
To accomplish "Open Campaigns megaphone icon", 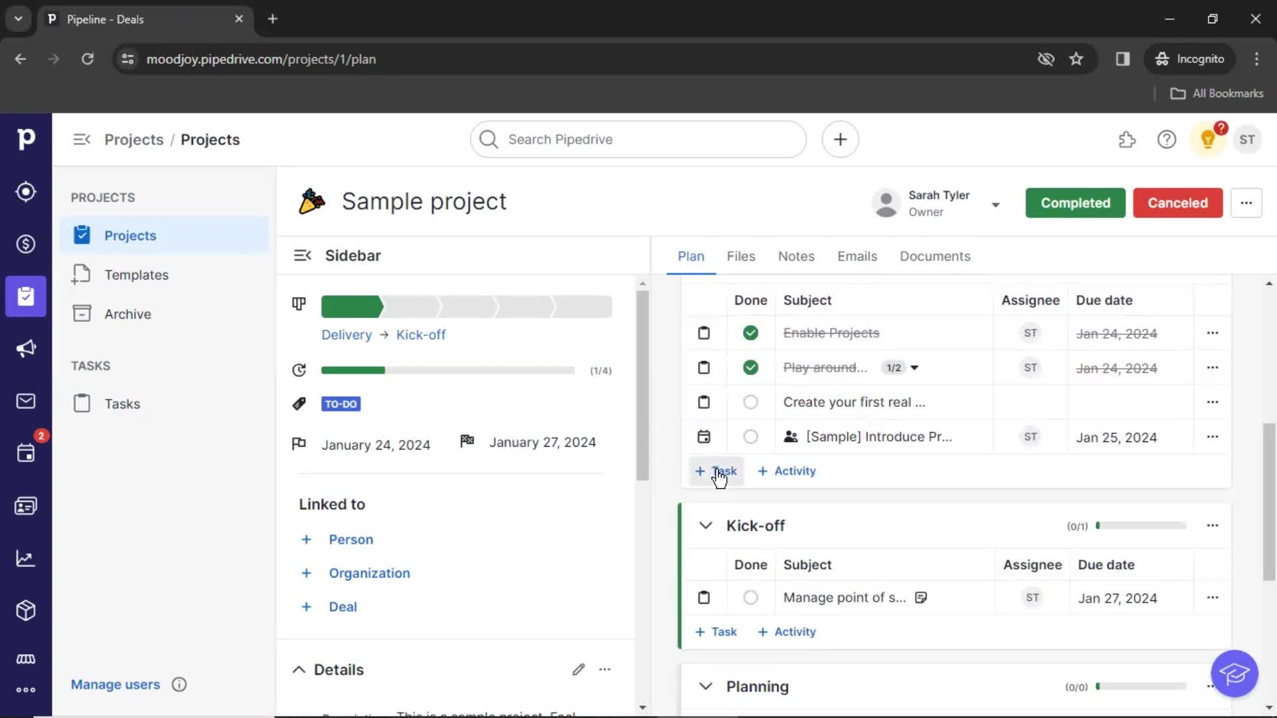I will coord(25,348).
